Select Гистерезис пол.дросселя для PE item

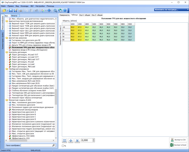coord(26,40)
